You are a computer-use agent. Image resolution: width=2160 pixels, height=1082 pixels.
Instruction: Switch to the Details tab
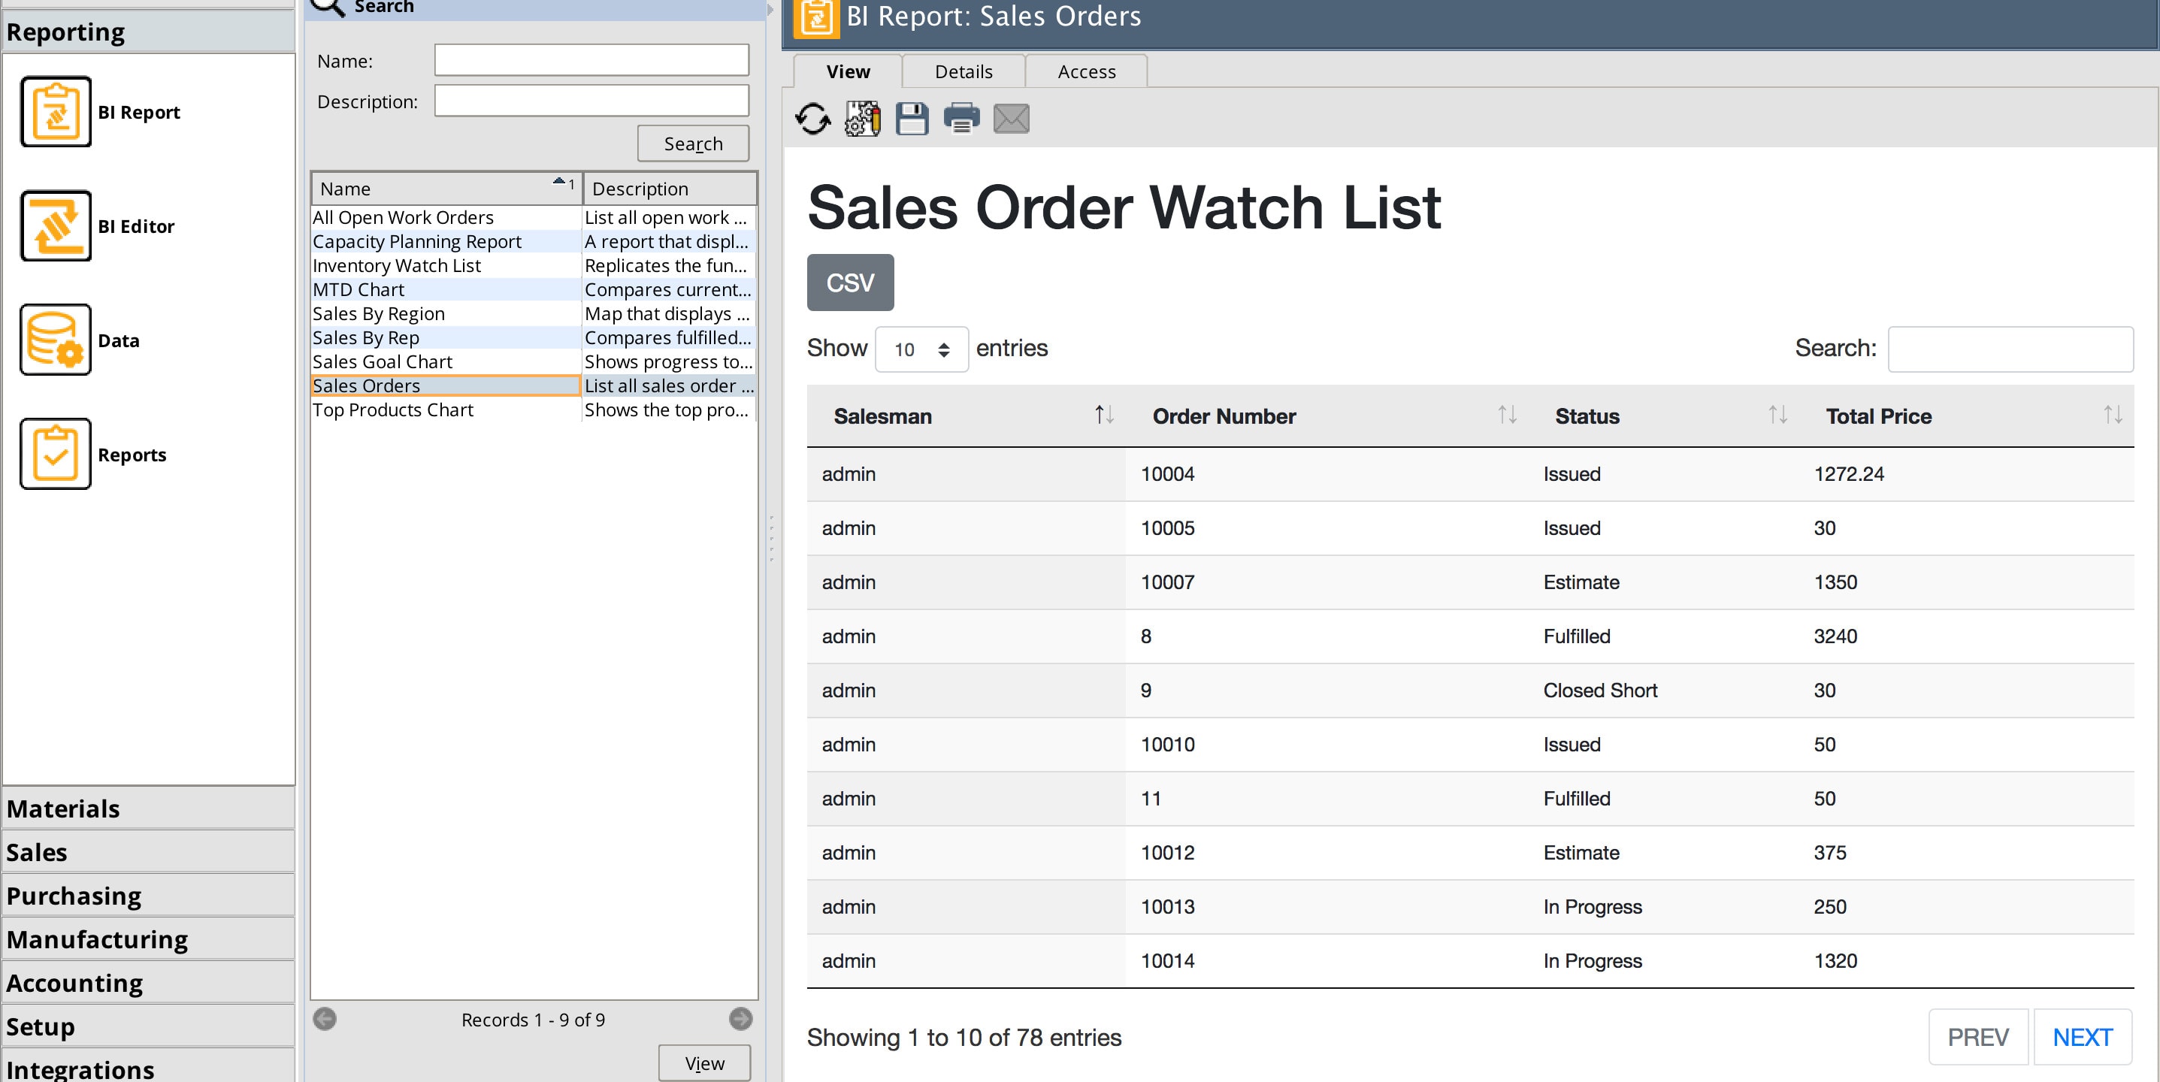tap(962, 69)
